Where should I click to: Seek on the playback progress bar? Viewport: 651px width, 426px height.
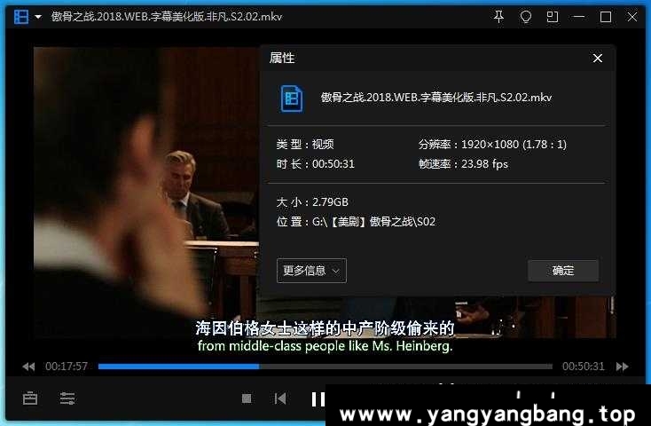[x=325, y=367]
